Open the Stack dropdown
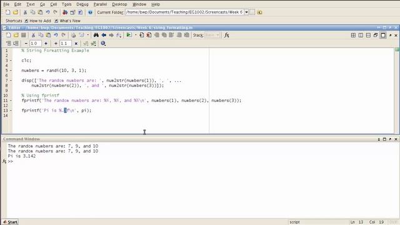Viewport: 400px width, 225px height. coord(212,35)
